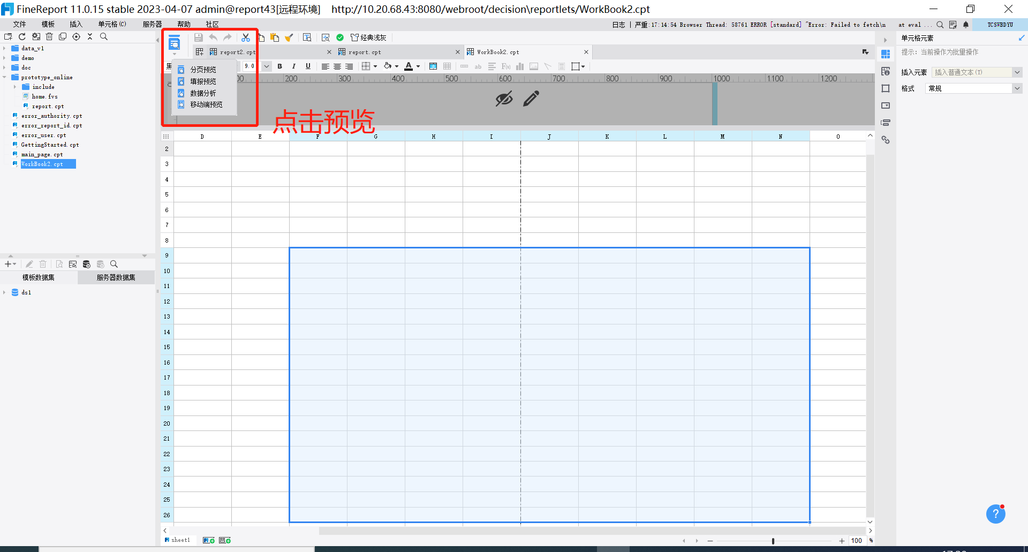Viewport: 1028px width, 552px height.
Task: Expand the data_v1 folder
Action: tap(4, 48)
